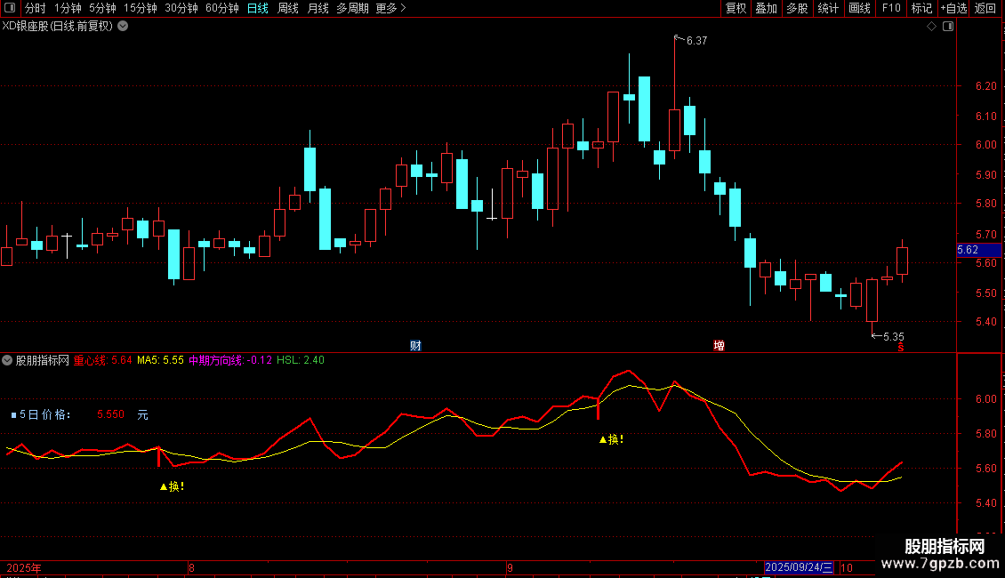Image resolution: width=1005 pixels, height=578 pixels.
Task: Select the 60分钟 period tab
Action: tap(221, 8)
